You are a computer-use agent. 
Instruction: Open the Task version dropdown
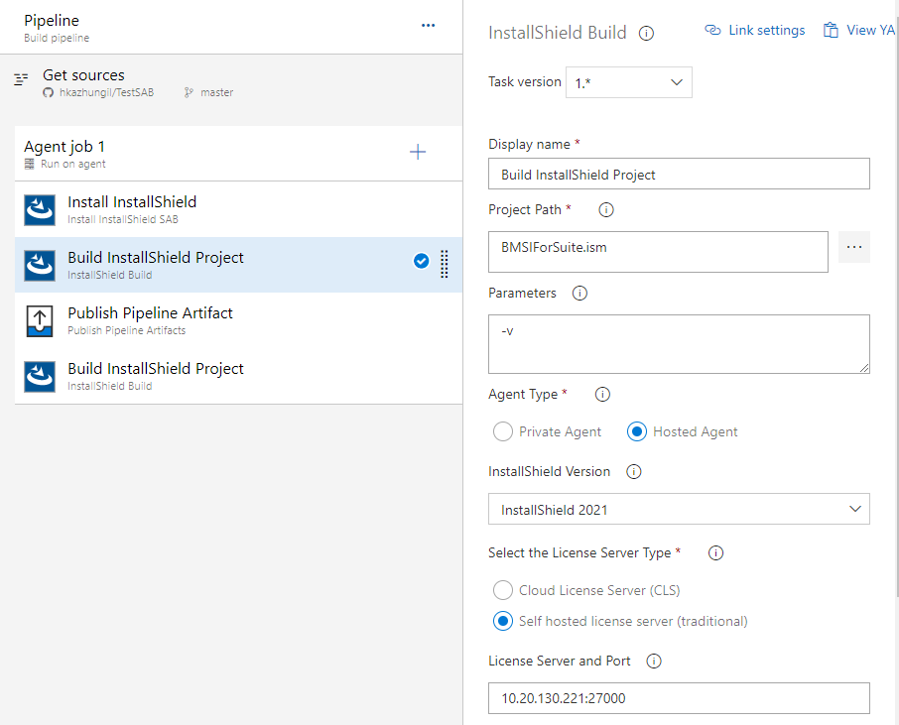click(628, 82)
